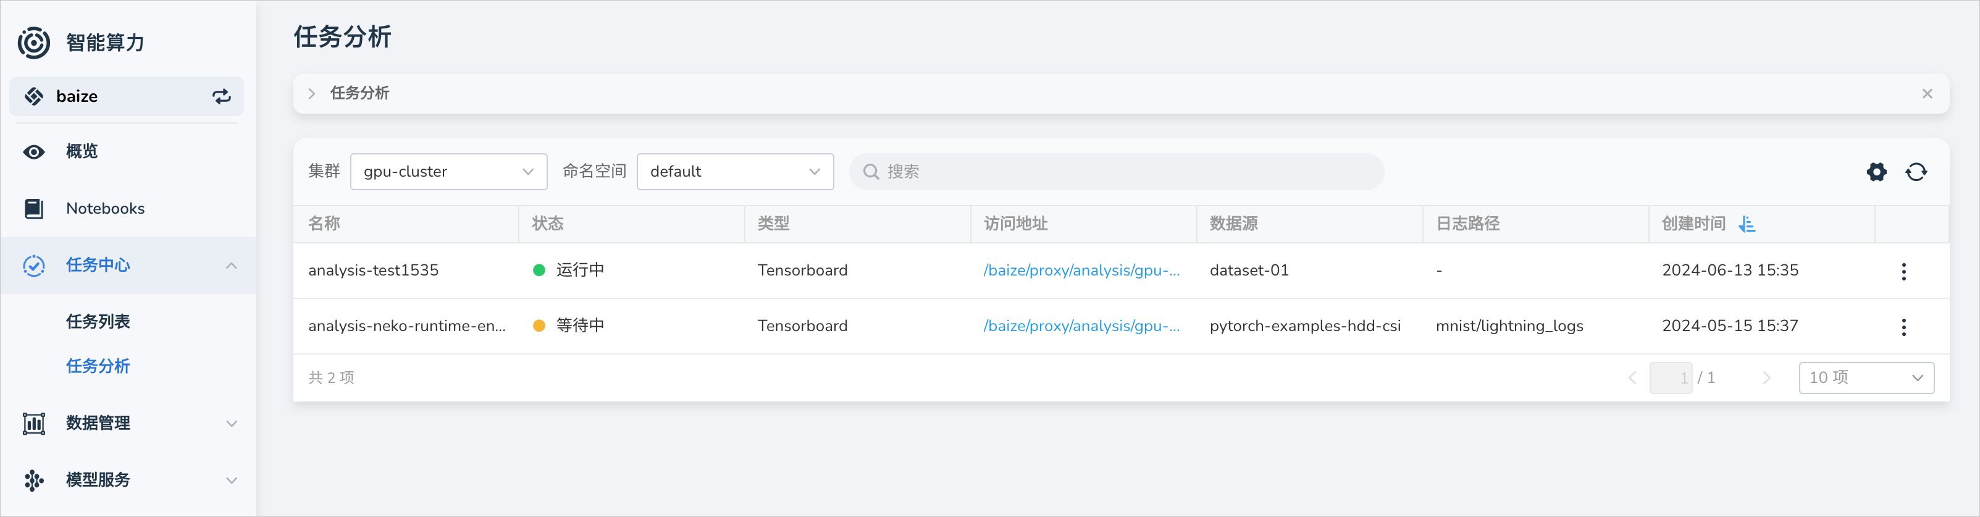This screenshot has height=517, width=1980.
Task: Open access link for analysis-test1535
Action: [1081, 271]
